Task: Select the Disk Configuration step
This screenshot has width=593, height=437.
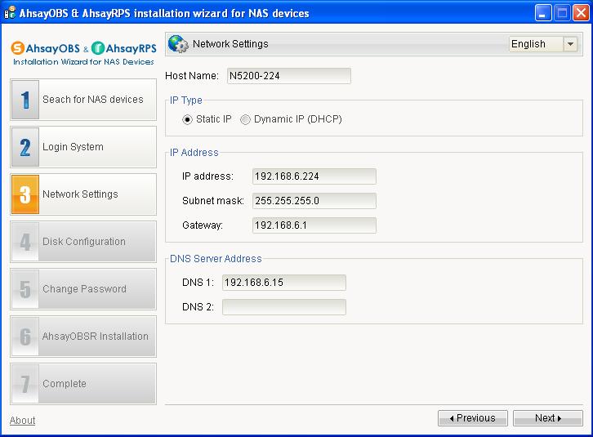Action: [x=83, y=242]
